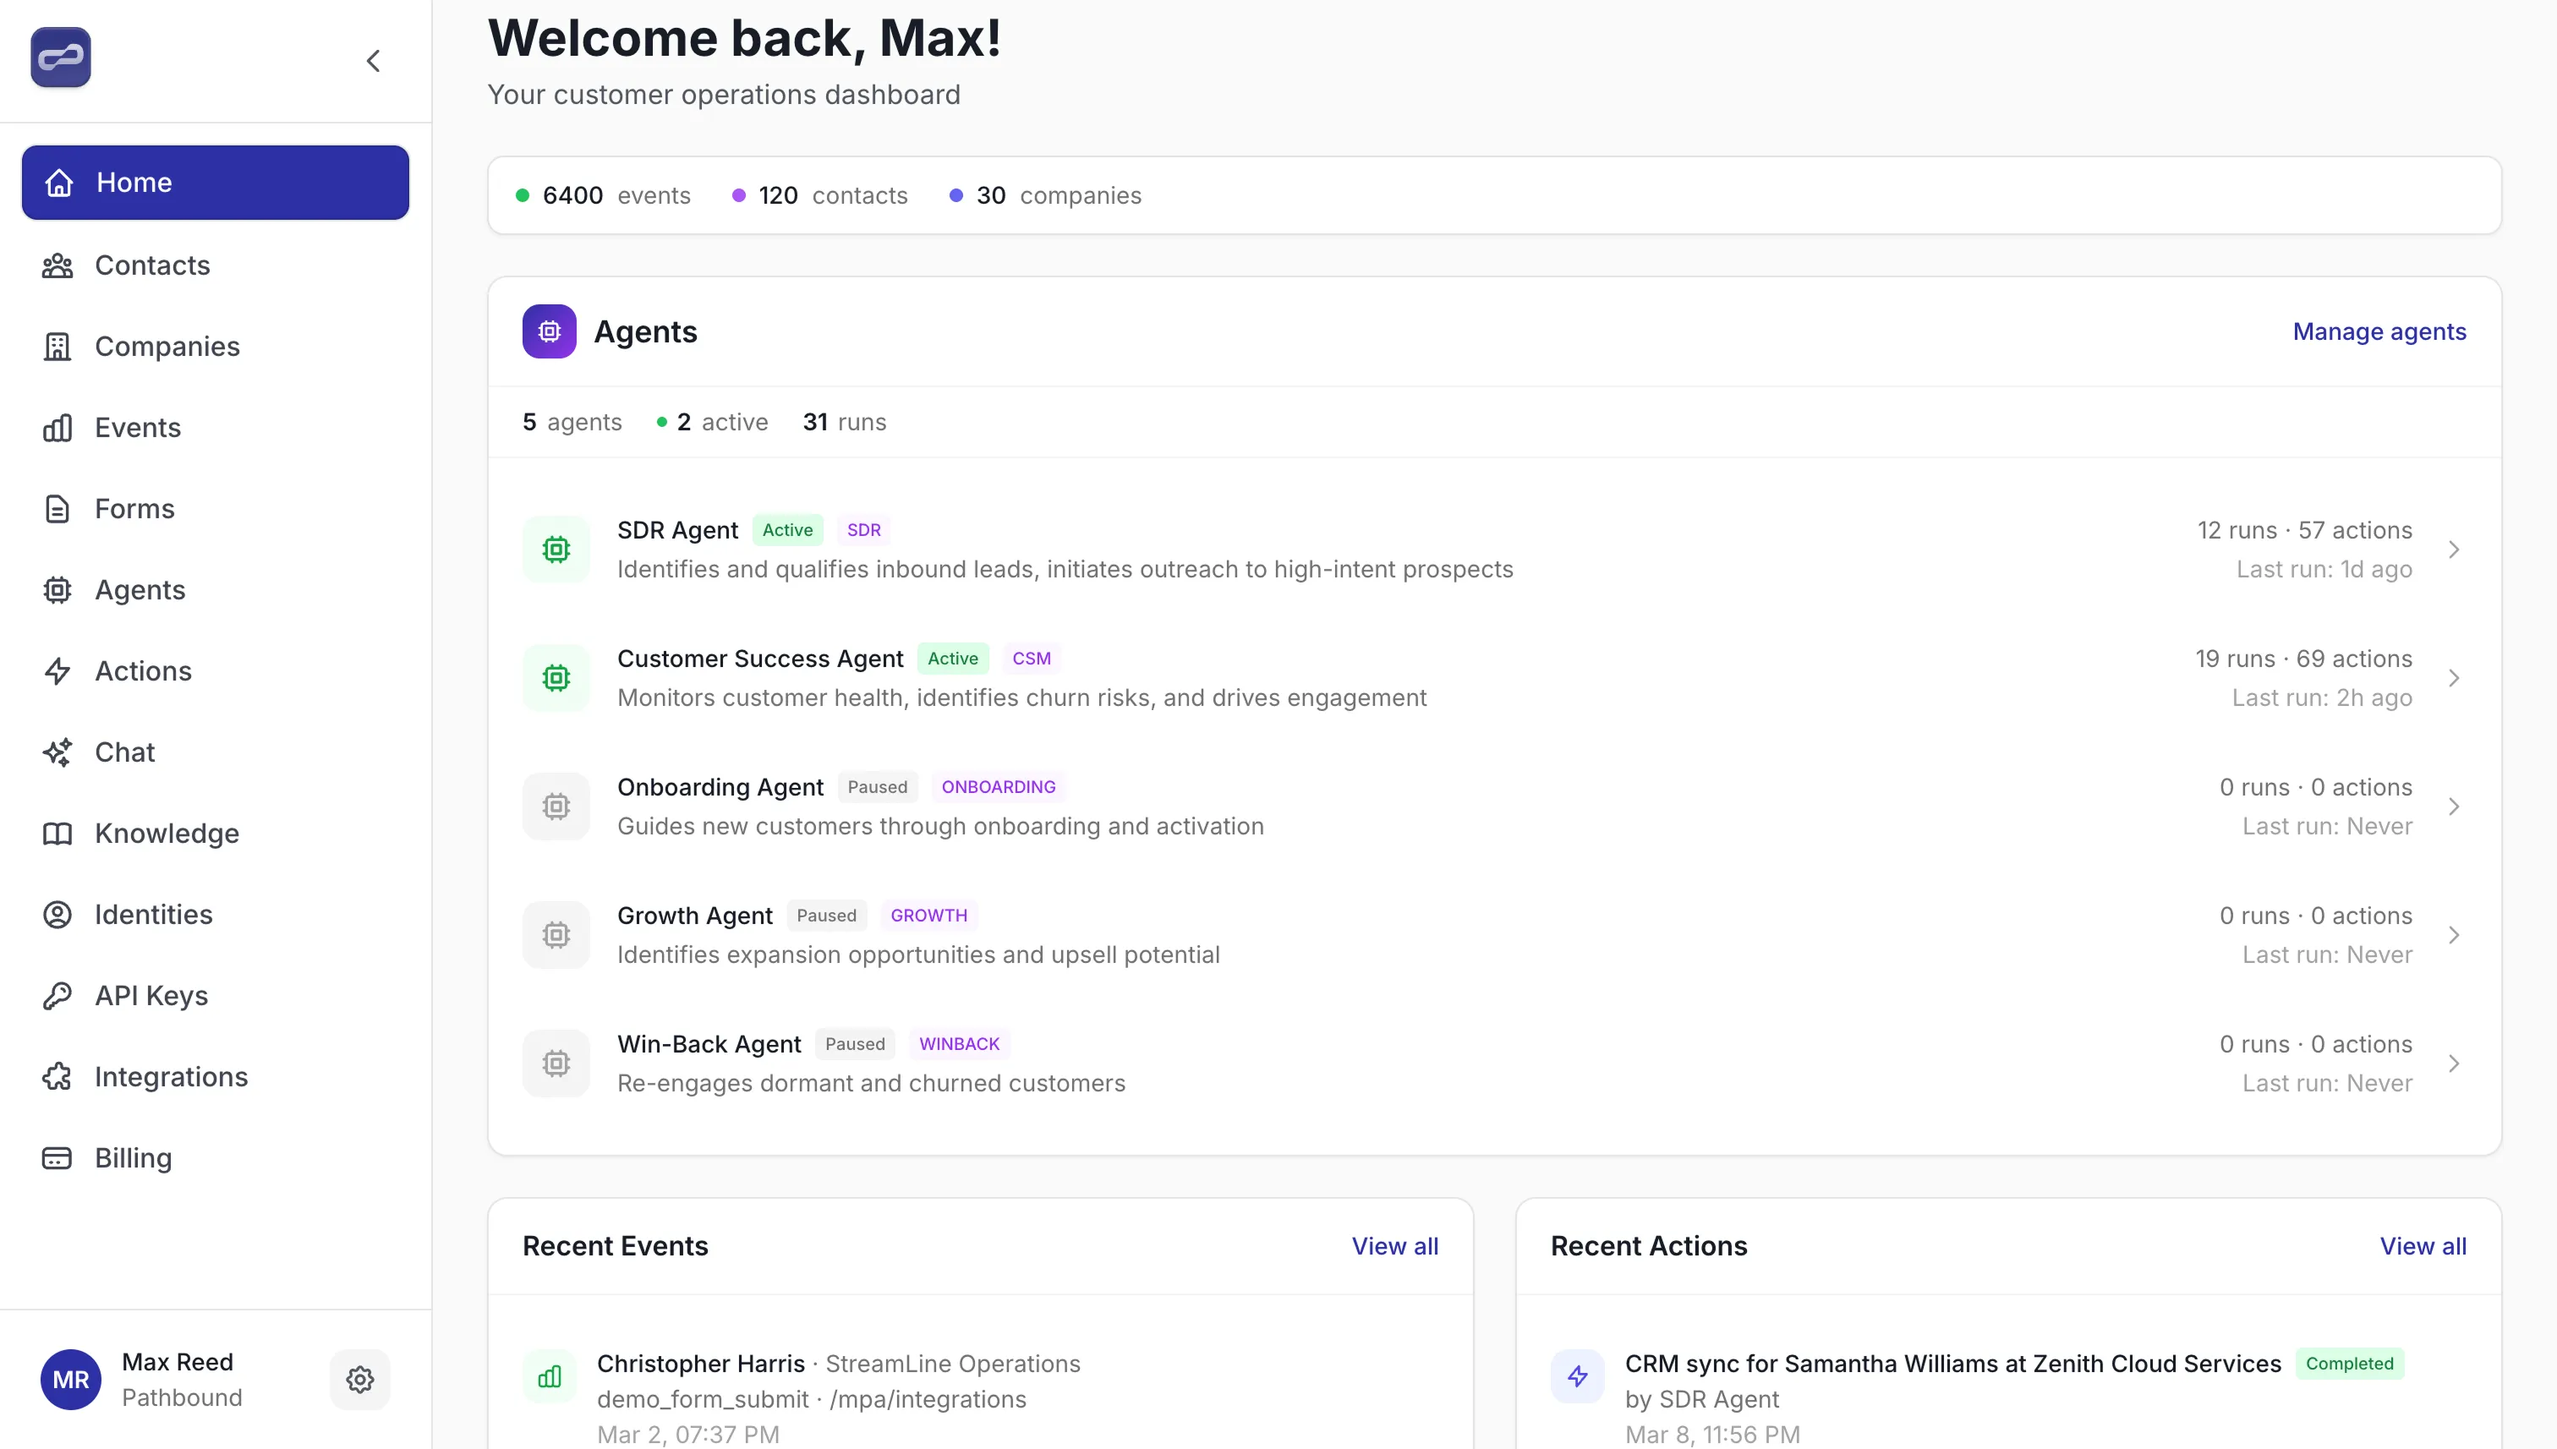The width and height of the screenshot is (2557, 1449).
Task: Click the MR user avatar
Action: (x=71, y=1380)
